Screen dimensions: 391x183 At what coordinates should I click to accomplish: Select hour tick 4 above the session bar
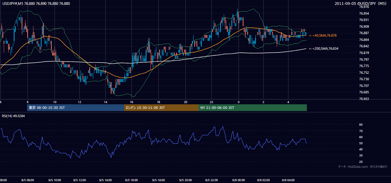click(288, 102)
